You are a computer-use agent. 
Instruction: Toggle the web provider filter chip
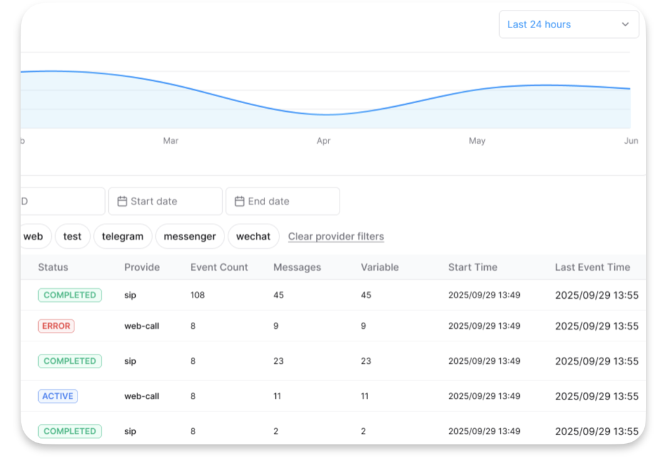pos(34,236)
